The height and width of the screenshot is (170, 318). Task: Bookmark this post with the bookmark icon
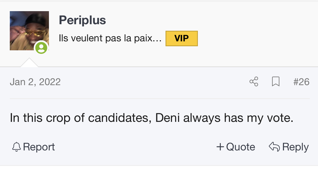(x=276, y=82)
